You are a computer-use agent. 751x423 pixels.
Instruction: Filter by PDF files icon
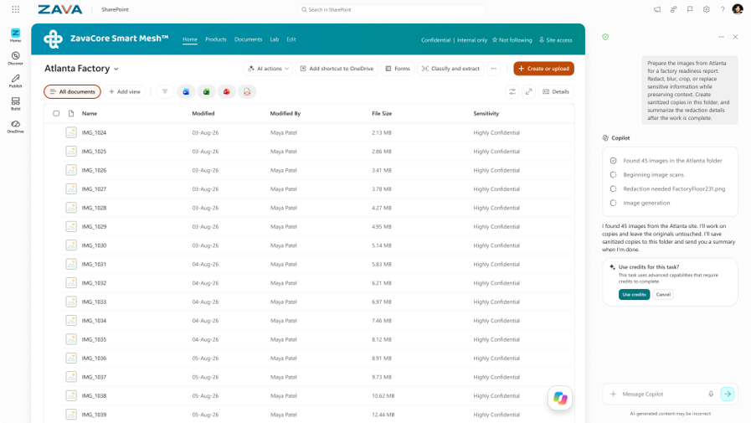click(x=247, y=91)
